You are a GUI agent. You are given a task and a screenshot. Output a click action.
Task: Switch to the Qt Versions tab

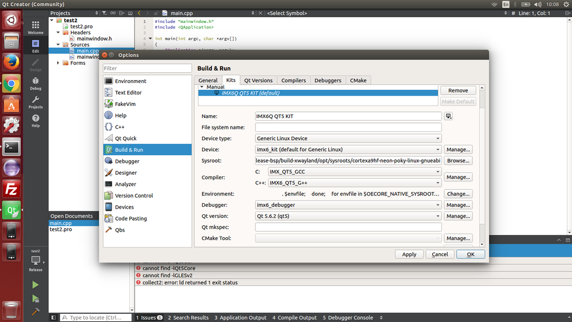258,80
